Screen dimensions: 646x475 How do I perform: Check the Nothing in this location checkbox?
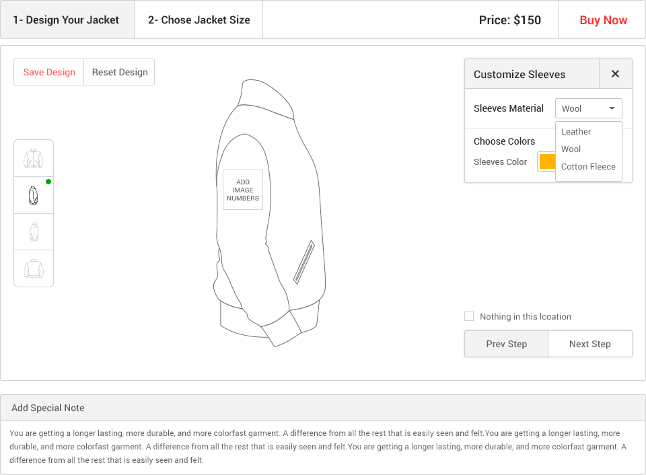pyautogui.click(x=469, y=316)
